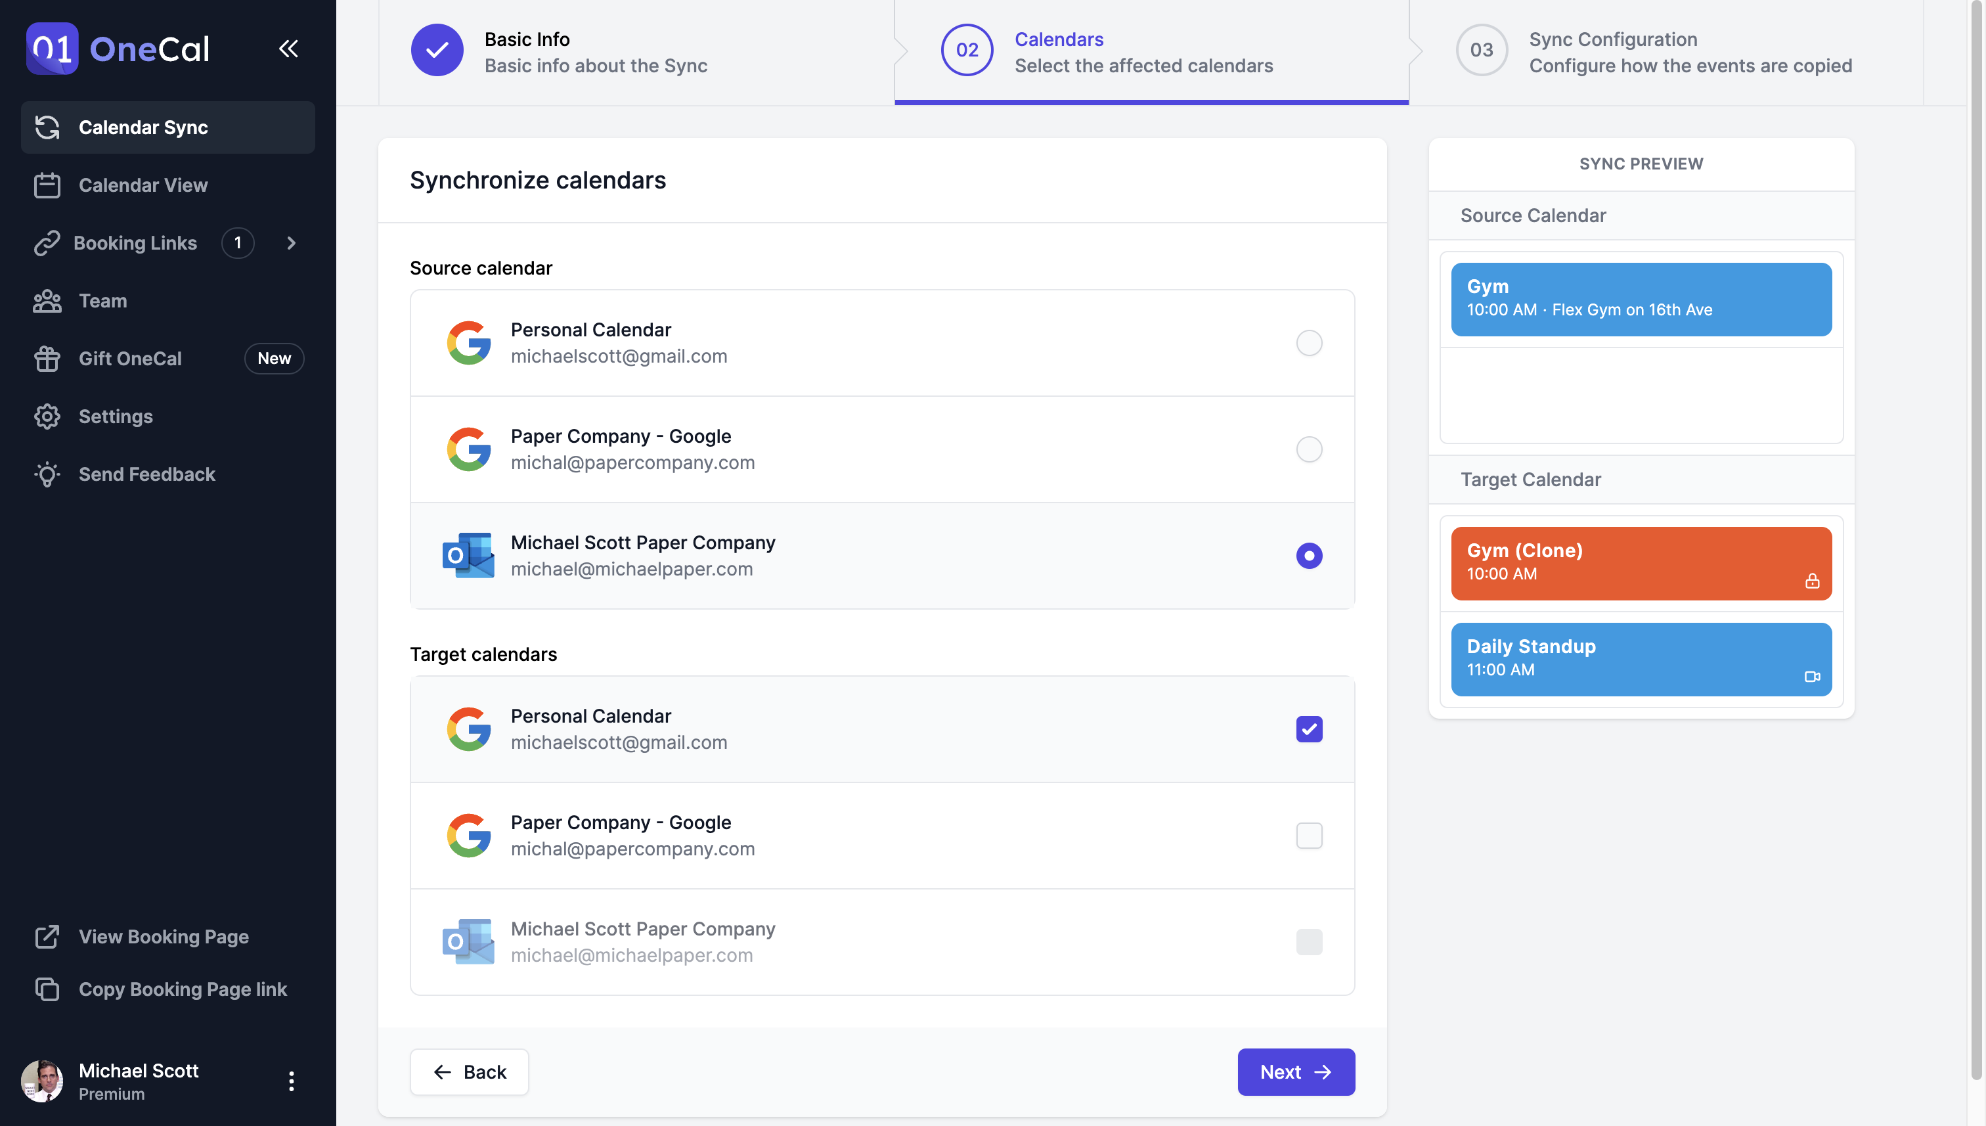Select the Gym (Clone) event in Sync Preview
Image resolution: width=1986 pixels, height=1126 pixels.
click(x=1641, y=562)
